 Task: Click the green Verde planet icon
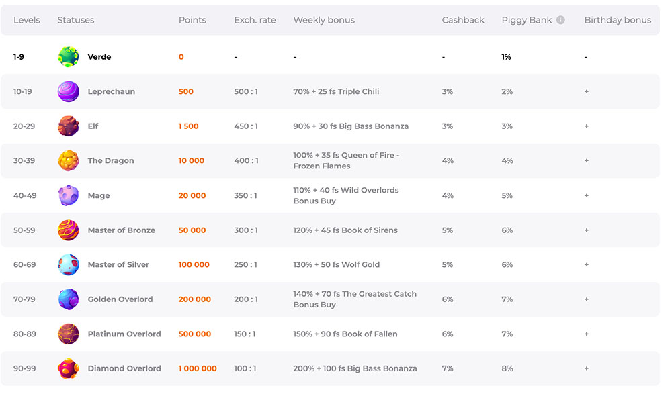(x=69, y=57)
